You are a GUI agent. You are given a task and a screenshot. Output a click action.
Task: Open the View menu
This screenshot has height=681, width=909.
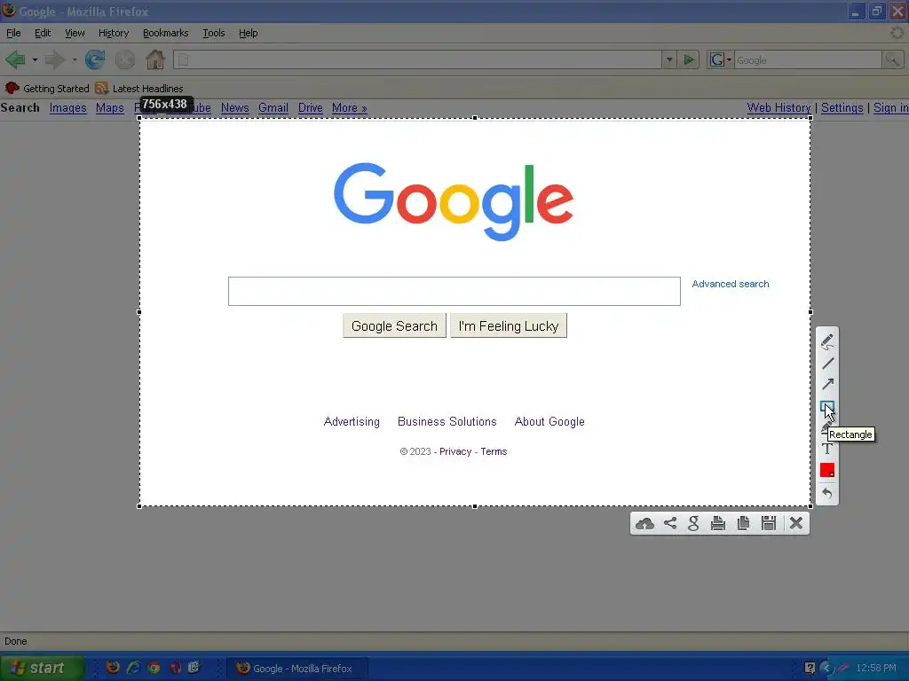(75, 33)
